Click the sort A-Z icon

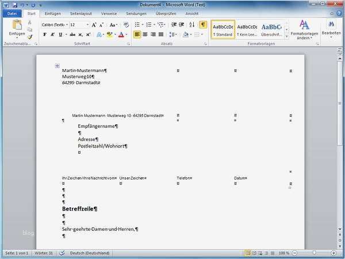click(192, 25)
